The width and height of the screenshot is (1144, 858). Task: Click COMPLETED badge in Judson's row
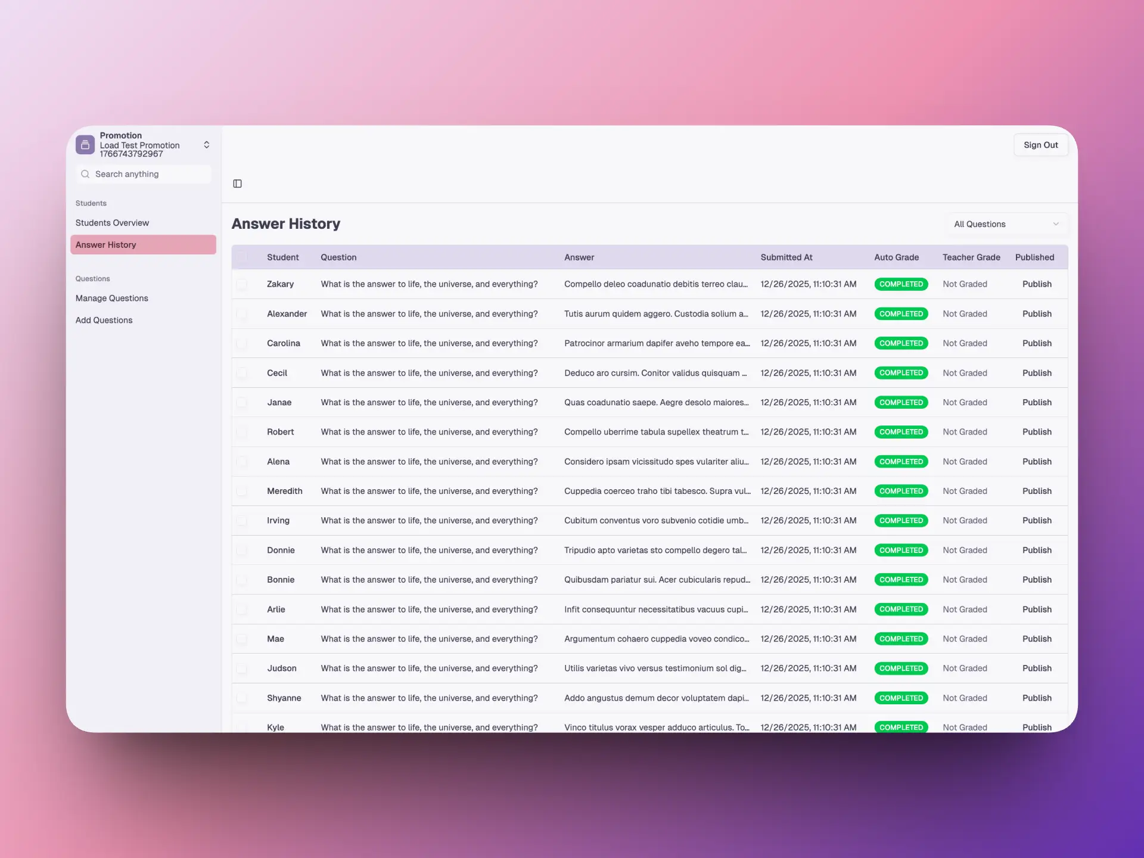900,669
